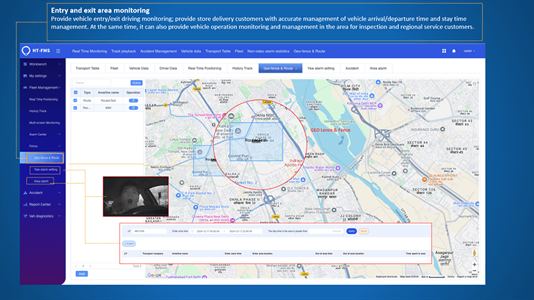Open Geo-fence & Route top menu item

tap(309, 51)
